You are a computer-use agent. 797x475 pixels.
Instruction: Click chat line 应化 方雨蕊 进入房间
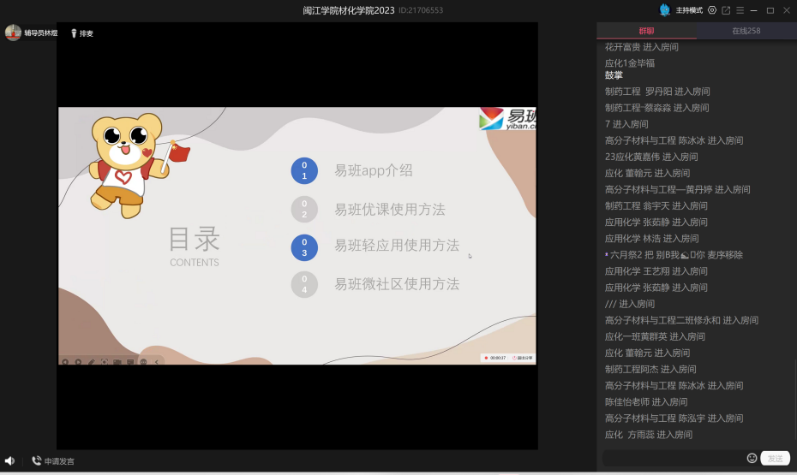pos(649,435)
